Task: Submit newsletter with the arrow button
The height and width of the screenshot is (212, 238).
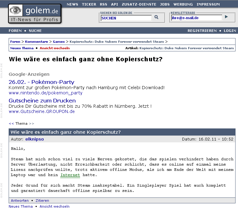Action: (x=226, y=17)
